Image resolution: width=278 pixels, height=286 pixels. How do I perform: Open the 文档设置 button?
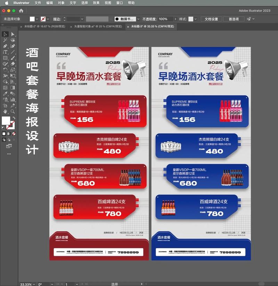point(212,19)
